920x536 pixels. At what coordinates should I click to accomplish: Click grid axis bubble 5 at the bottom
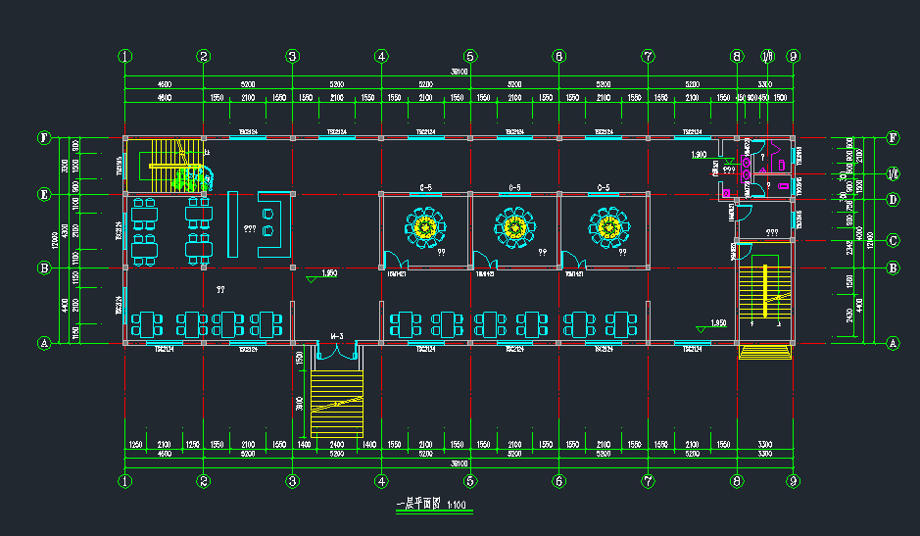point(470,481)
